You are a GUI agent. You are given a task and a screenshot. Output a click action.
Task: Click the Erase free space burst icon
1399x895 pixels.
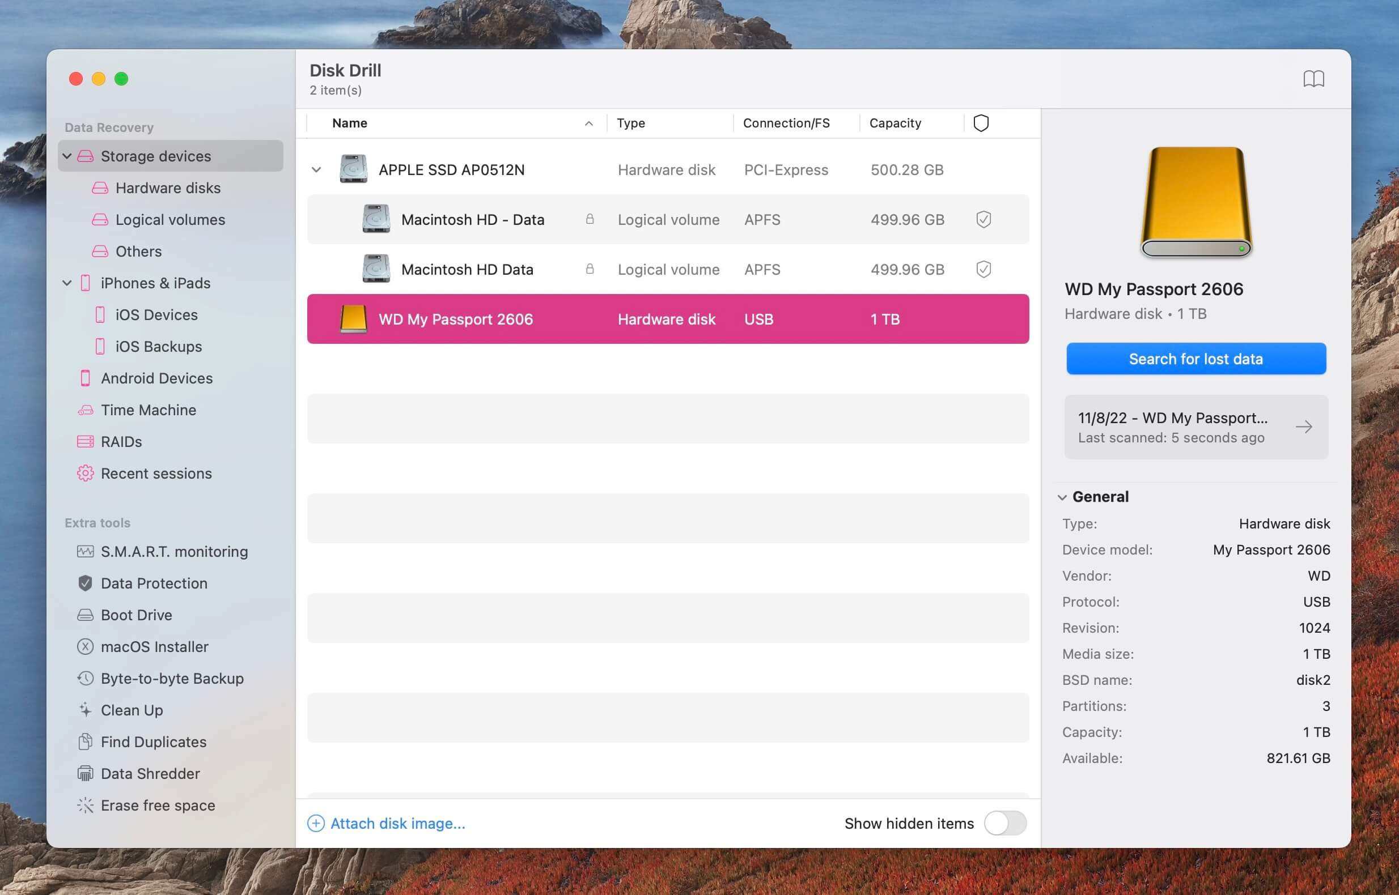coord(86,805)
